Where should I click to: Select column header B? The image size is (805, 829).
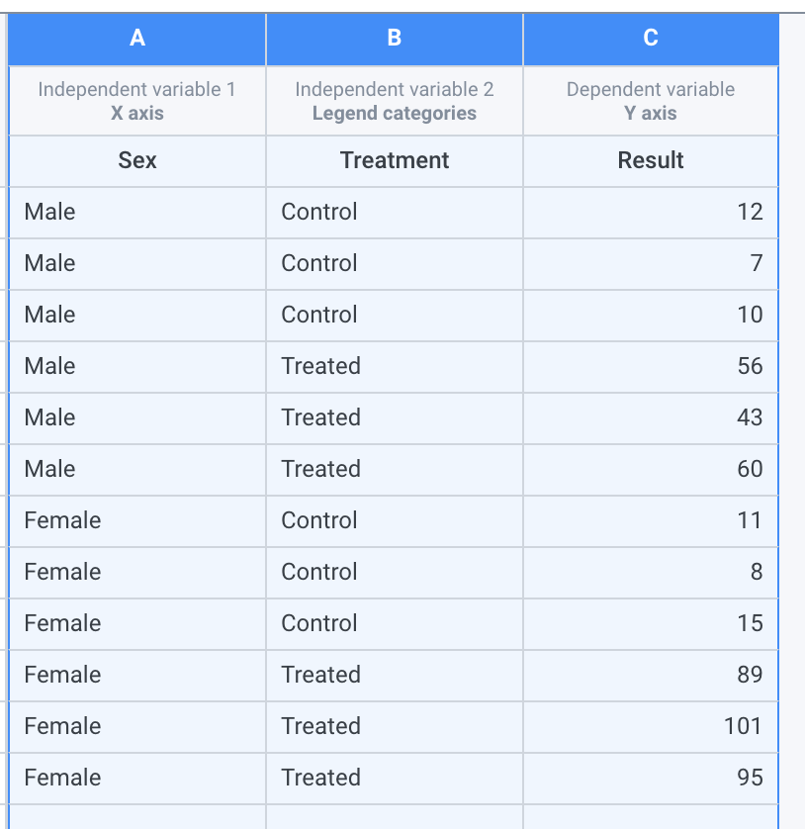pos(394,39)
